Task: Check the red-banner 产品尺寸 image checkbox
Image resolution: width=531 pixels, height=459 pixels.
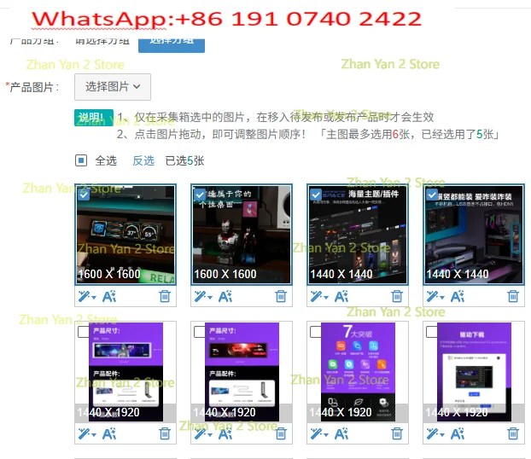Action: [200, 332]
